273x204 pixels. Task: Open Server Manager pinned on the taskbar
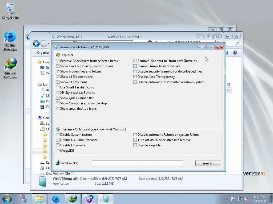[23, 199]
